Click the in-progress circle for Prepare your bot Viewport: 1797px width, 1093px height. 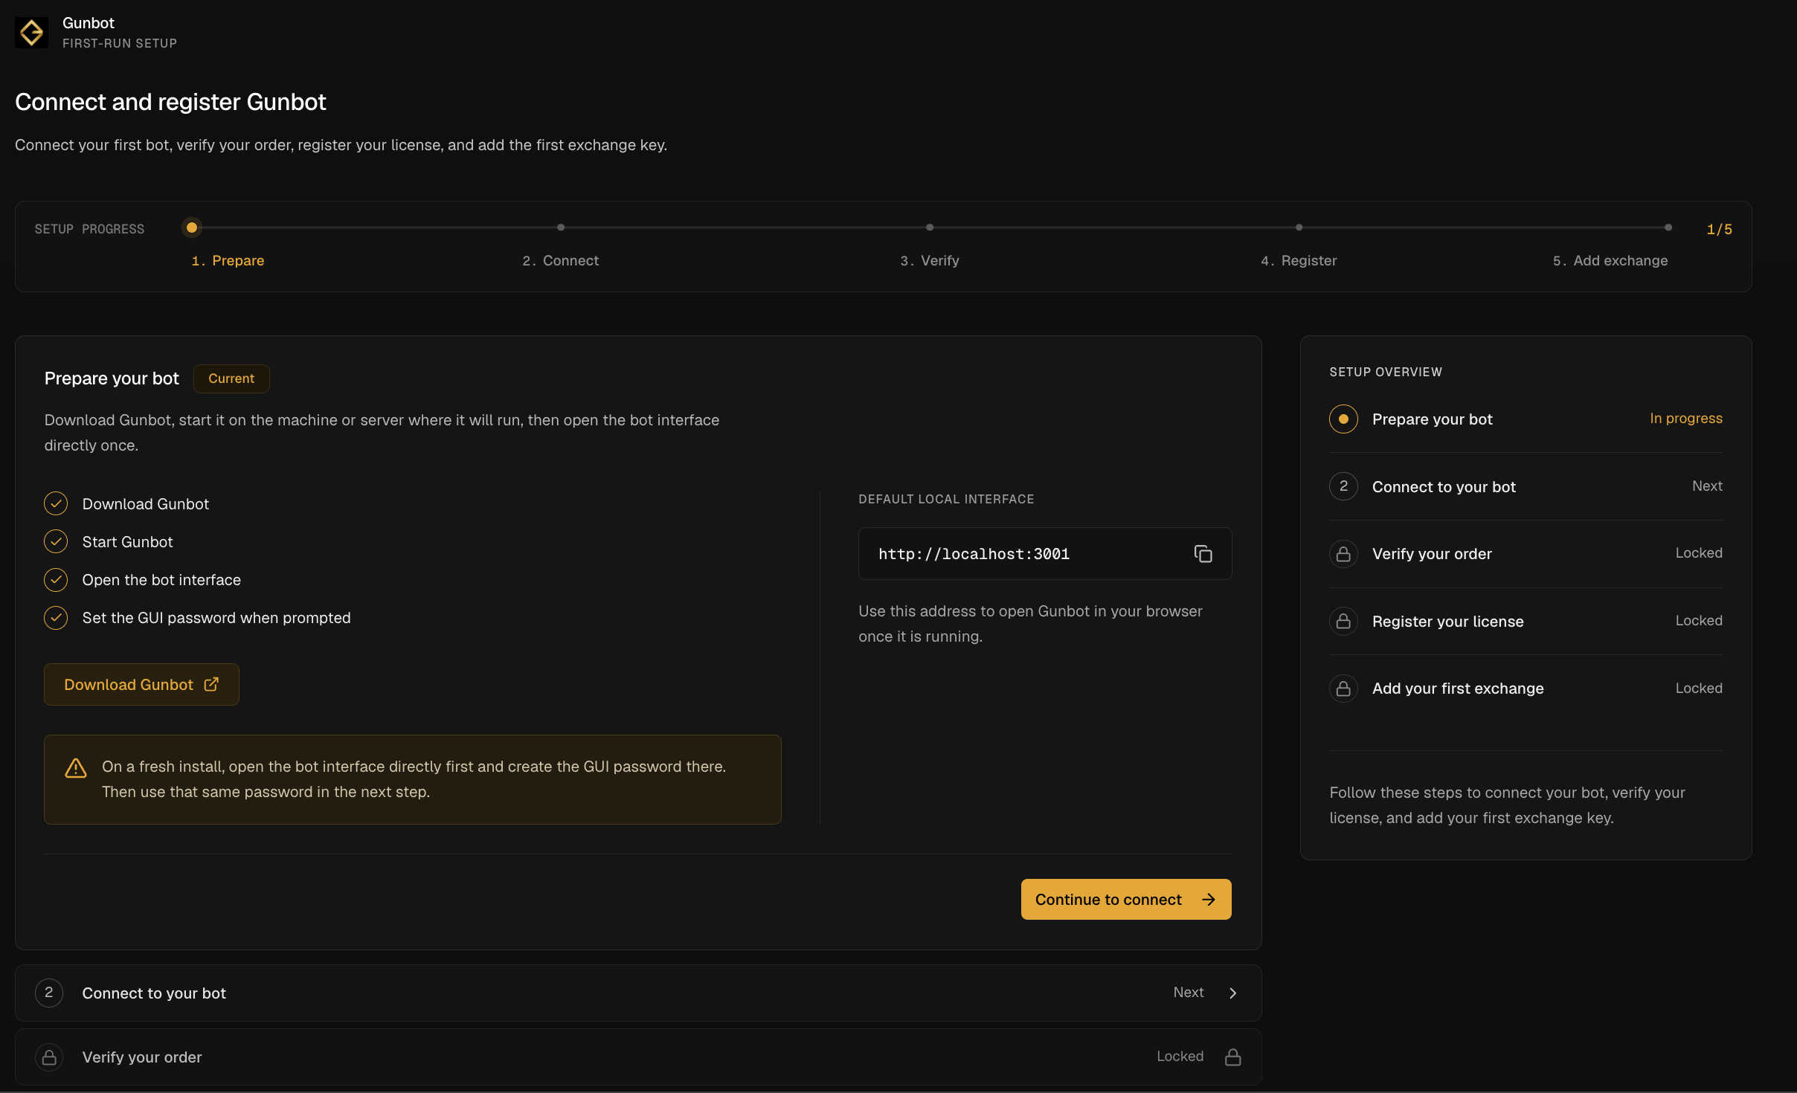(1343, 419)
